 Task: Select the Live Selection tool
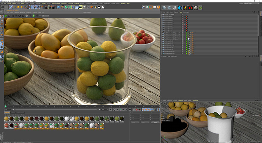click(x=11, y=7)
